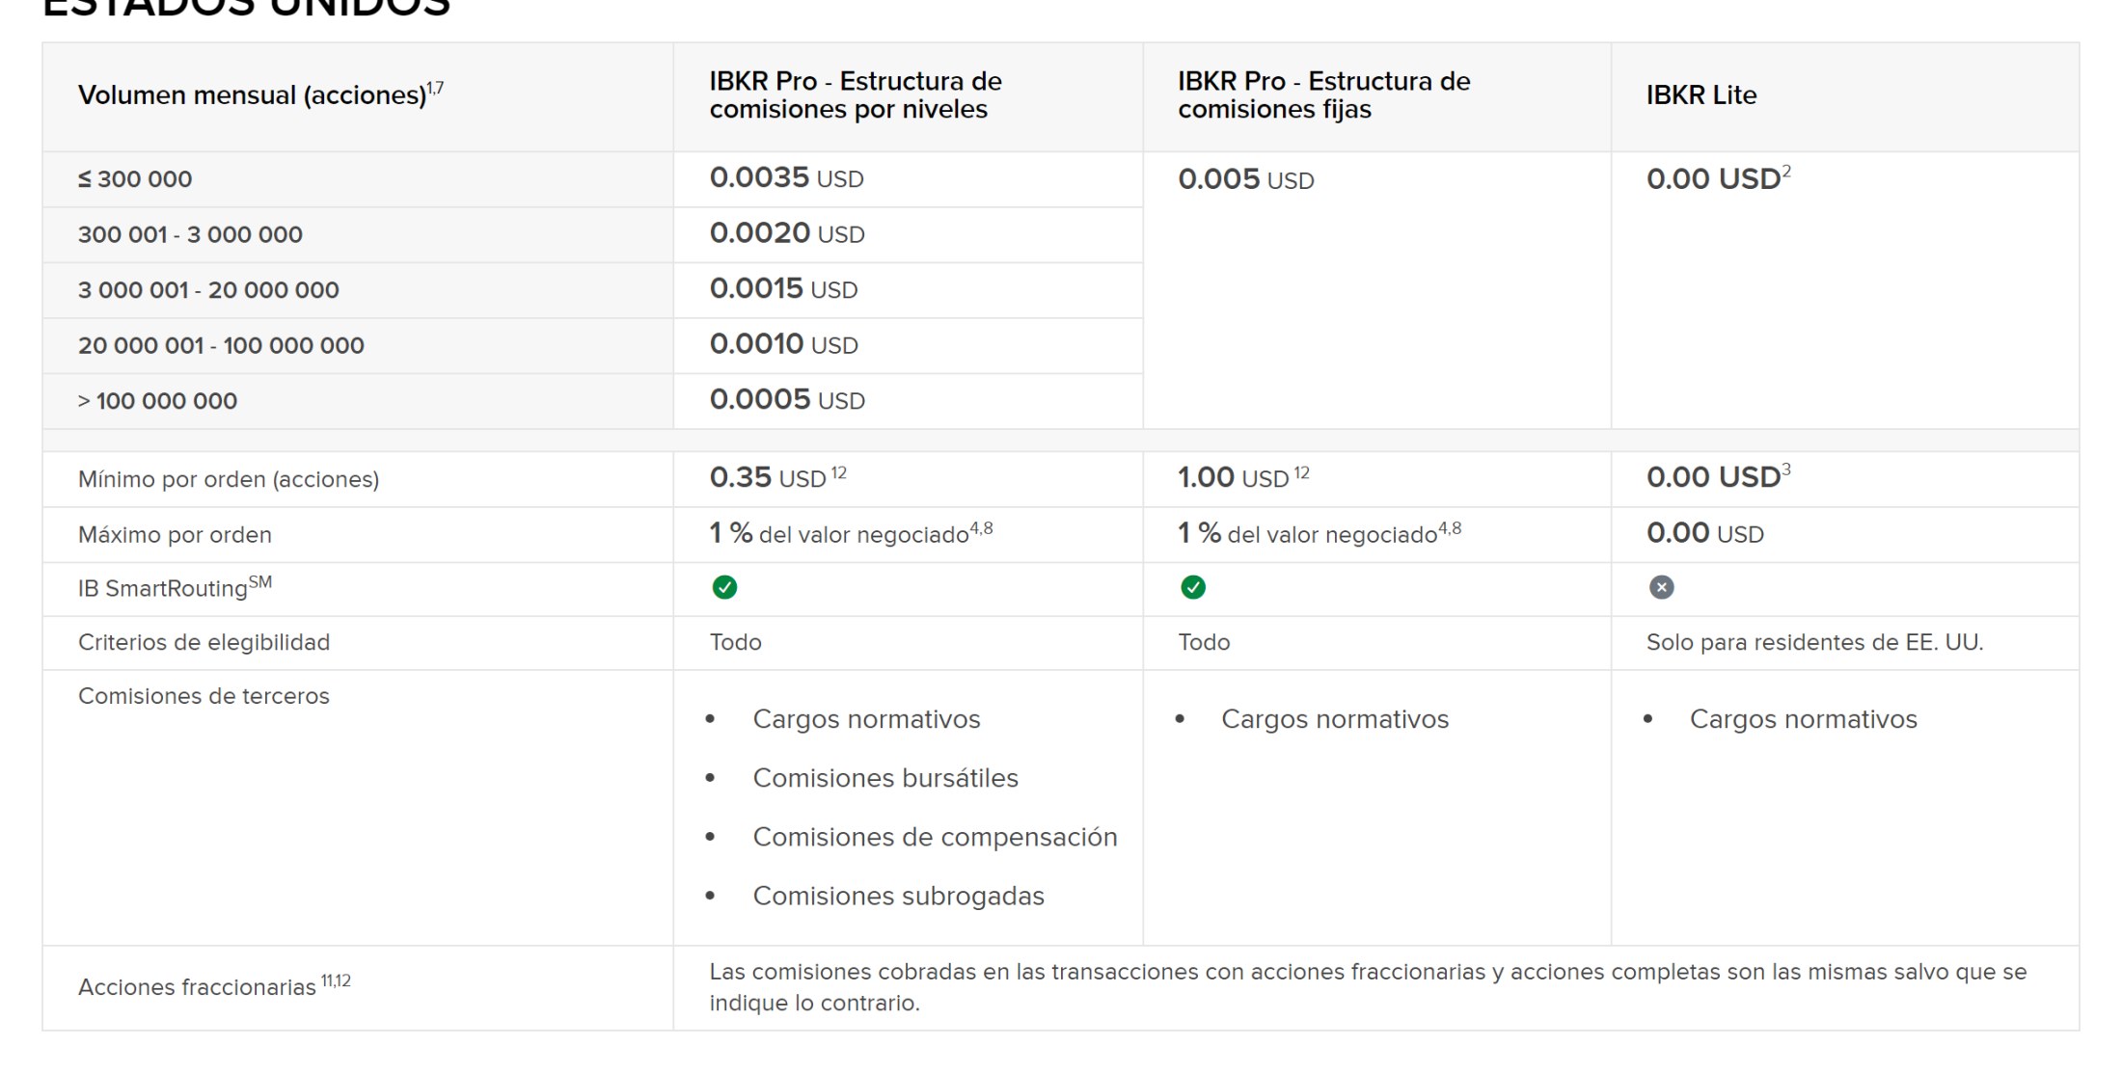
Task: Click the "Comisiones de terceros" row label
Action: [x=204, y=696]
